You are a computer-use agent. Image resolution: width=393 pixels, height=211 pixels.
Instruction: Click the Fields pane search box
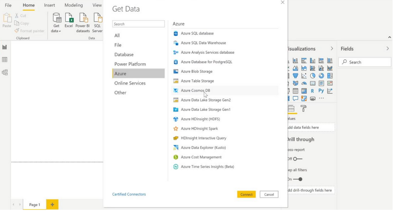pyautogui.click(x=365, y=62)
